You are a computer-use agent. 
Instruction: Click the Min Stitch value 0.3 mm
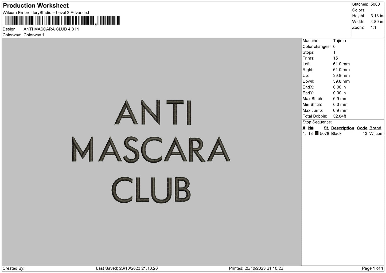click(340, 105)
